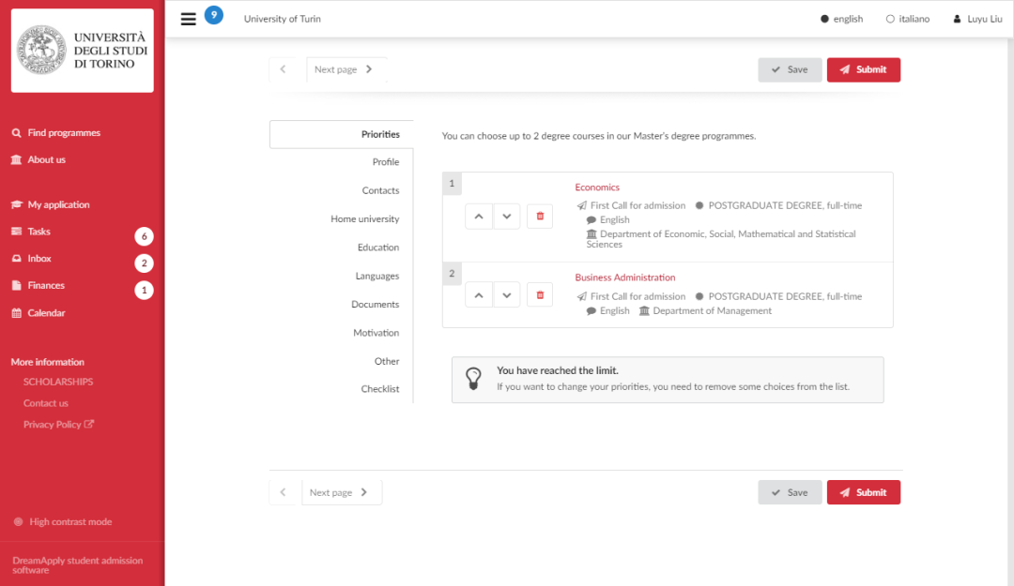
Task: Click the Finances badge showing 1
Action: point(145,291)
